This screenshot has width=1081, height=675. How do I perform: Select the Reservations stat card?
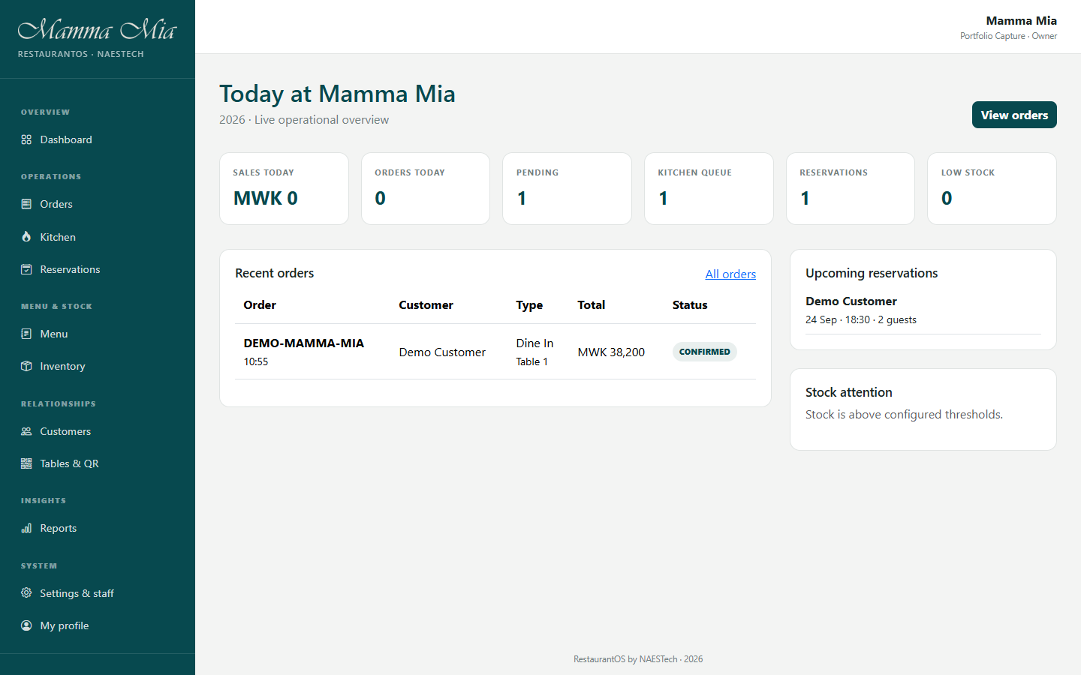click(851, 188)
